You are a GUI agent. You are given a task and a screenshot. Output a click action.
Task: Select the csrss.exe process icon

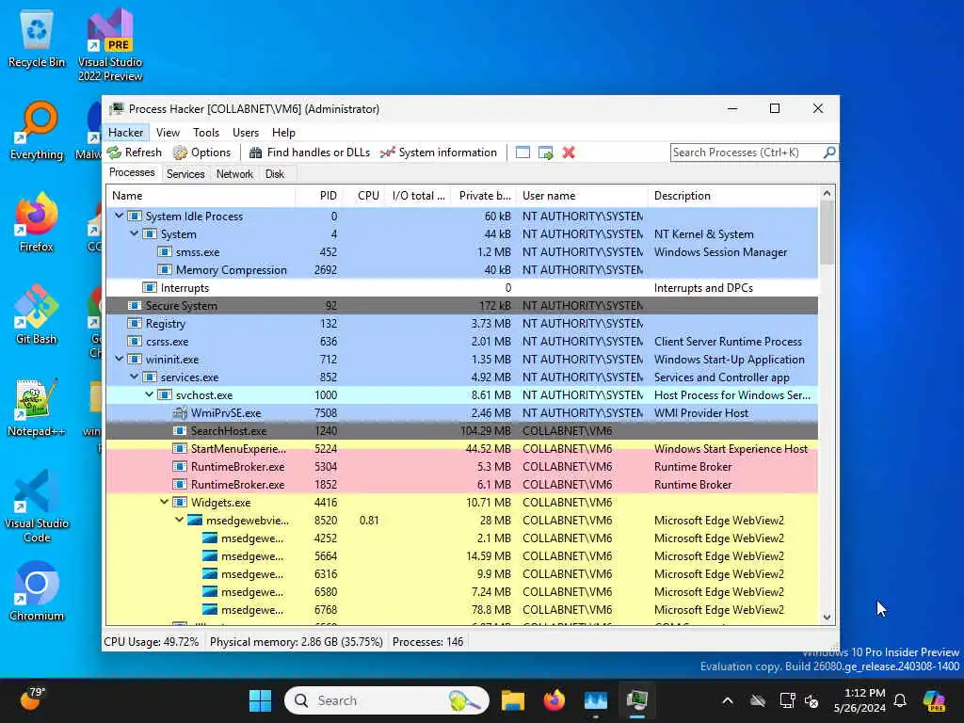point(134,341)
